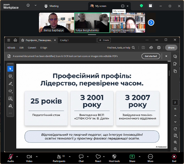Image resolution: width=184 pixels, height=164 pixels.
Task: Open the React heart menu
Action: coord(98,158)
